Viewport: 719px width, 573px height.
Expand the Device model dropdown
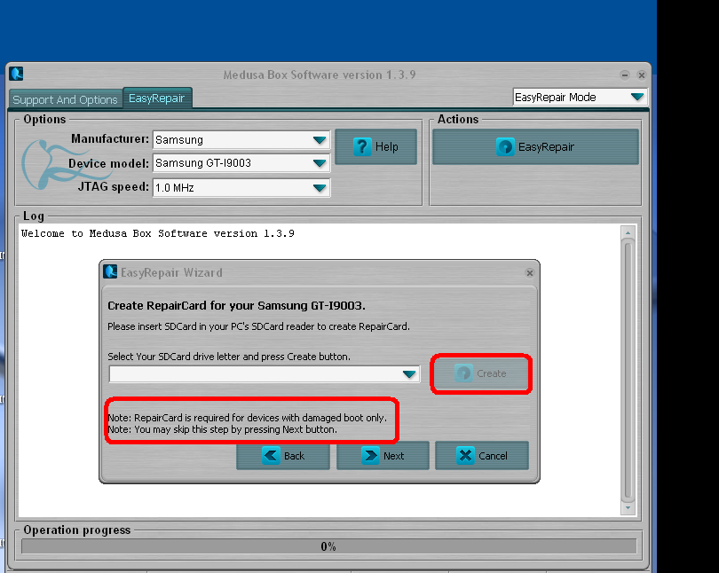click(x=241, y=163)
